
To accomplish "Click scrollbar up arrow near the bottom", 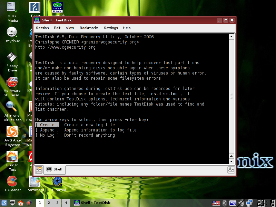I will click(231, 156).
